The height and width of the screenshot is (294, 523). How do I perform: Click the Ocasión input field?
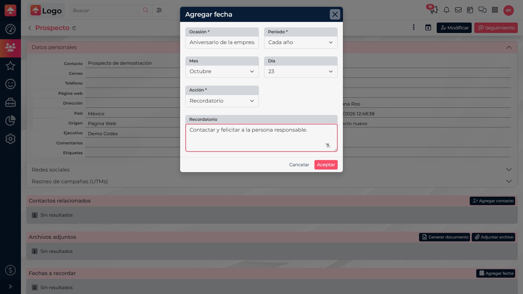coord(222,42)
